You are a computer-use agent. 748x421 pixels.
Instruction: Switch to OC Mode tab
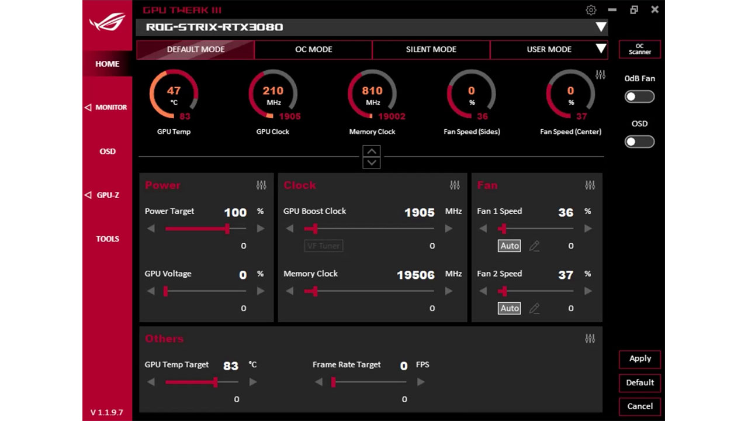pos(314,50)
